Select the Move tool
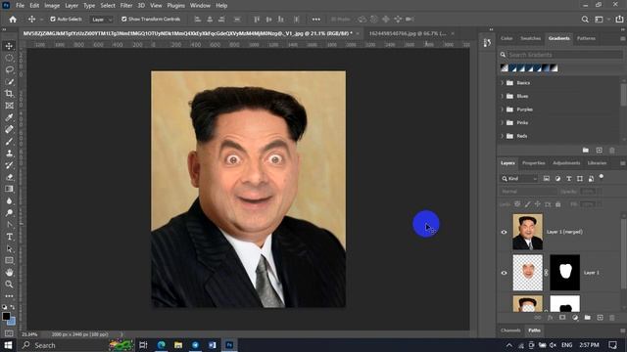627x352 pixels. [9, 46]
